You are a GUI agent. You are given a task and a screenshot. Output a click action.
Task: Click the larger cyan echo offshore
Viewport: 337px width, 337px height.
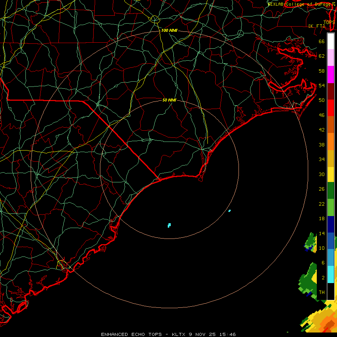(169, 225)
